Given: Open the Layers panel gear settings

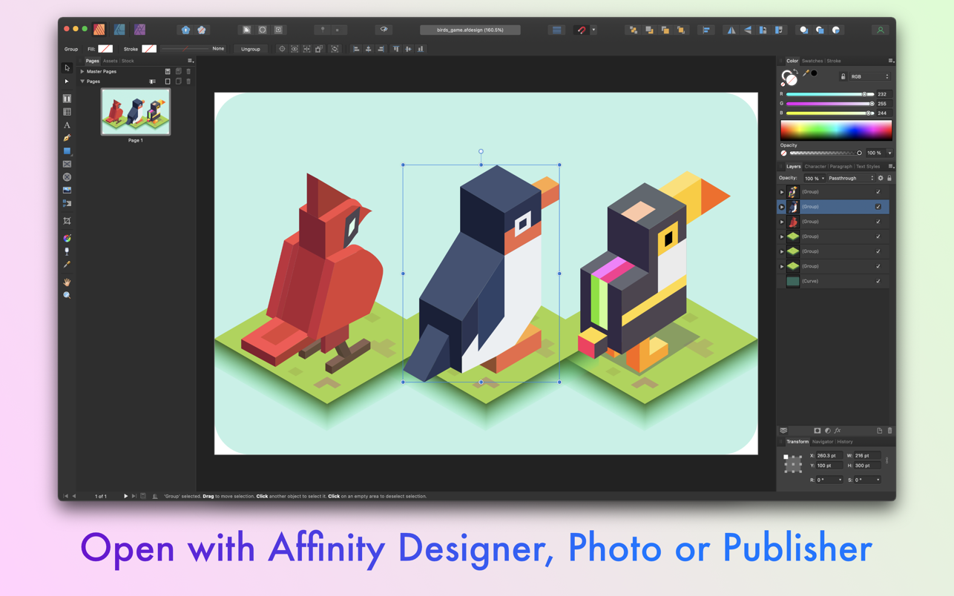Looking at the screenshot, I should click(881, 178).
